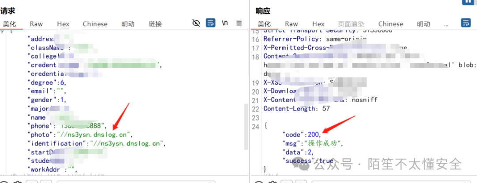Click the X-Permitted-Cross header line 17

click(335, 48)
